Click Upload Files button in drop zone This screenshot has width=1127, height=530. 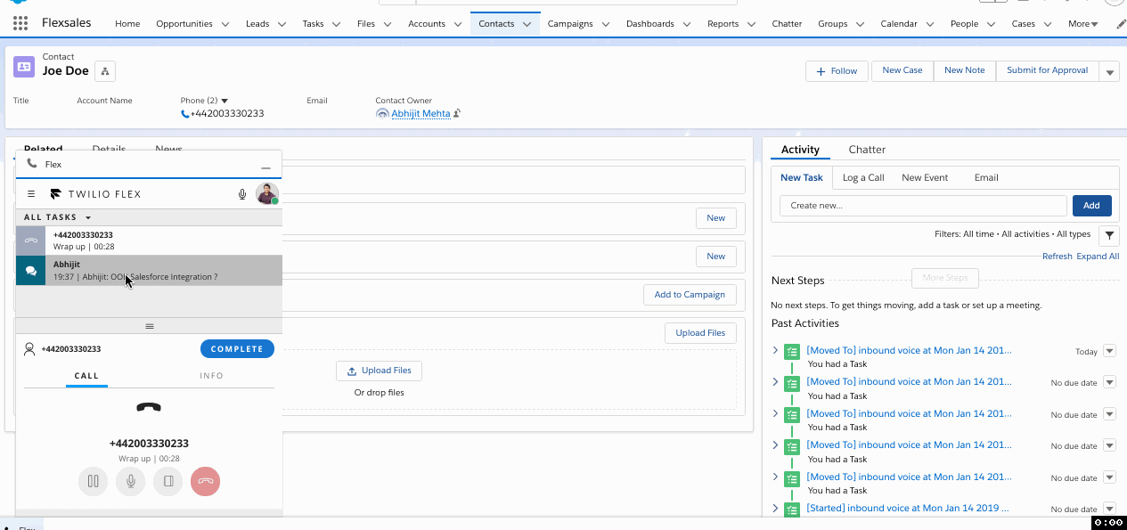coord(380,371)
